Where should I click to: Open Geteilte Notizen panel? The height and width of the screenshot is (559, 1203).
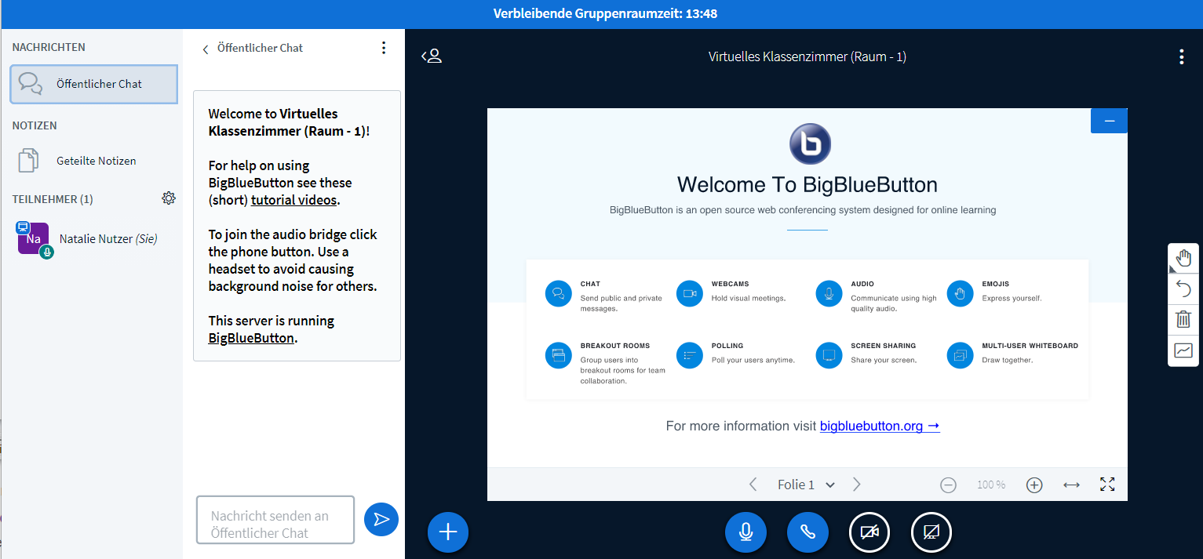[96, 161]
